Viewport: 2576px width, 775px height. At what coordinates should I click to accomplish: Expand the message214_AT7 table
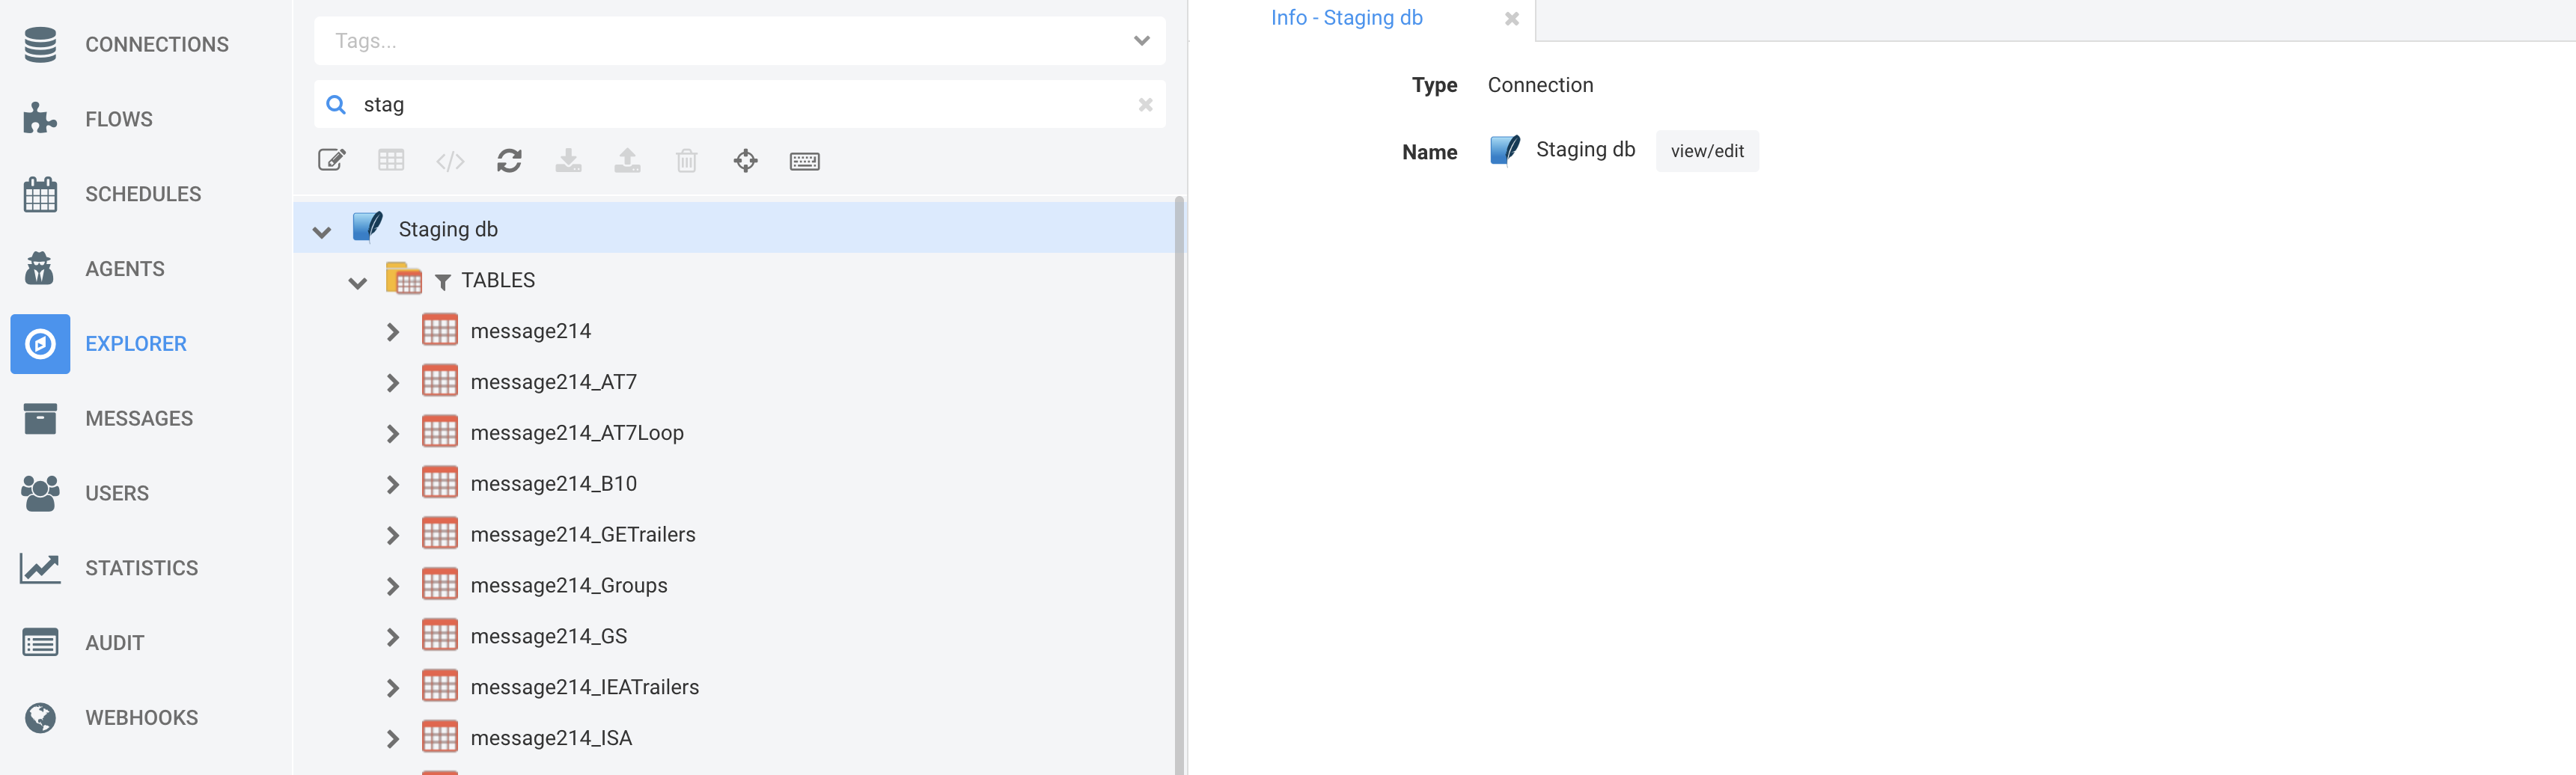pos(393,383)
